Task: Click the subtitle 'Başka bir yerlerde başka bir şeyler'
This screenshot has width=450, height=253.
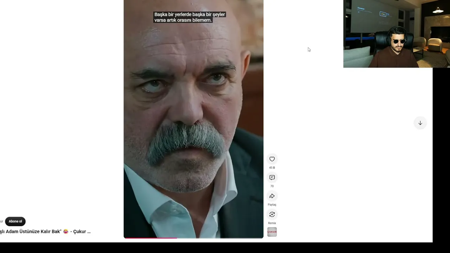Action: 189,14
